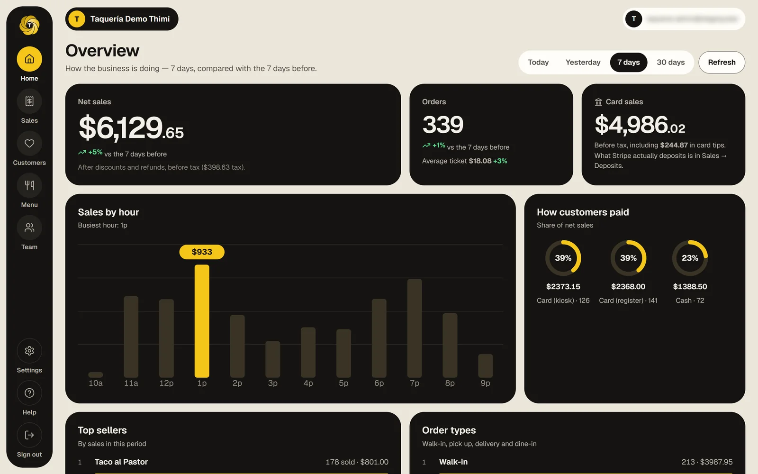Open the Settings gear icon
This screenshot has width=758, height=474.
coord(29,351)
